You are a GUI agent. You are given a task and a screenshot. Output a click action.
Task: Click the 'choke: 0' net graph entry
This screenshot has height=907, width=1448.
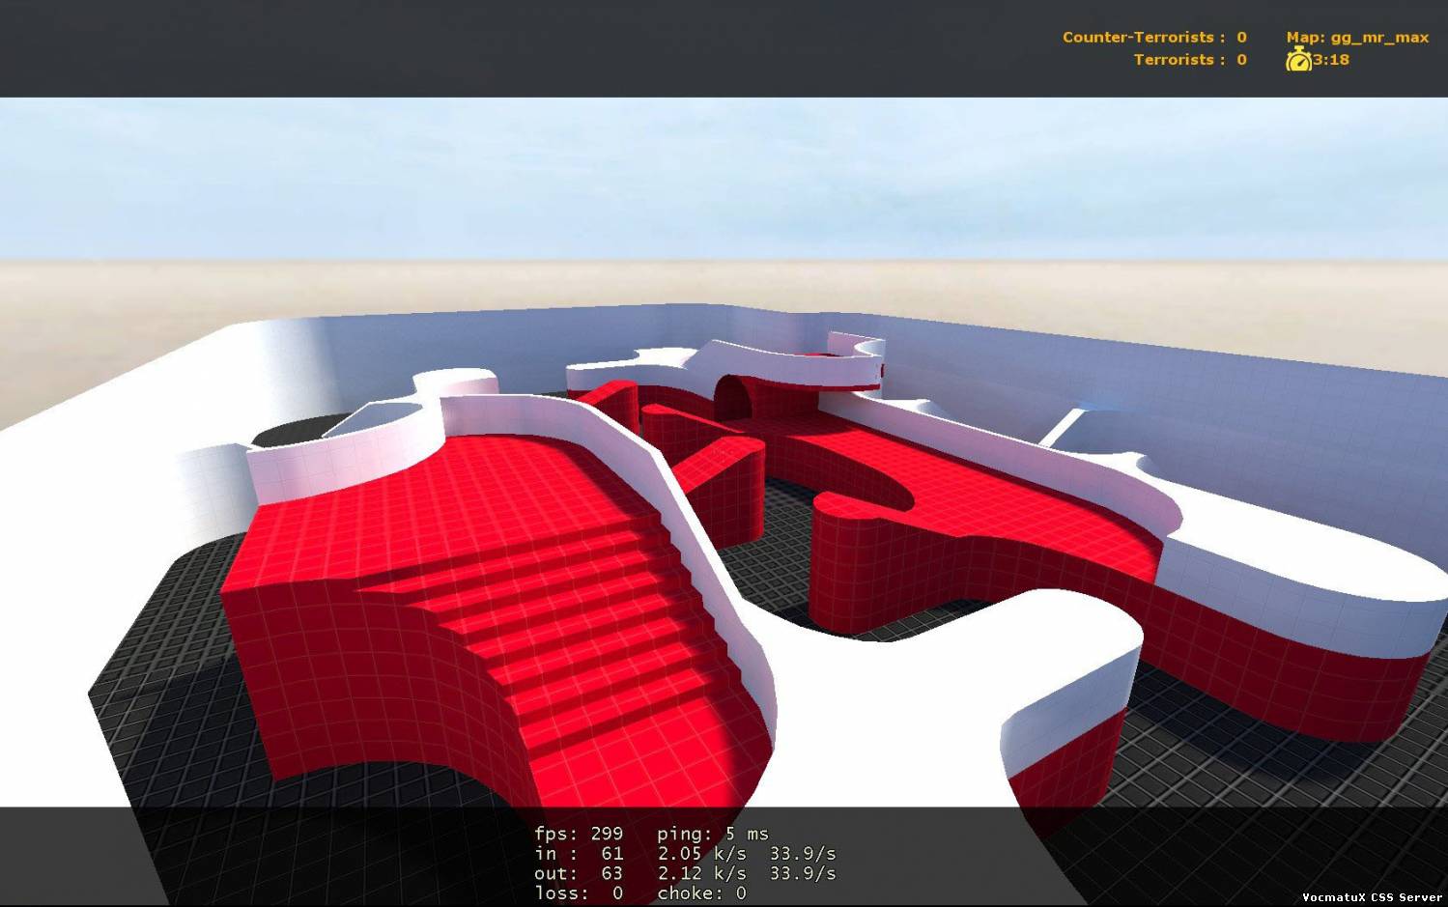pos(702,893)
